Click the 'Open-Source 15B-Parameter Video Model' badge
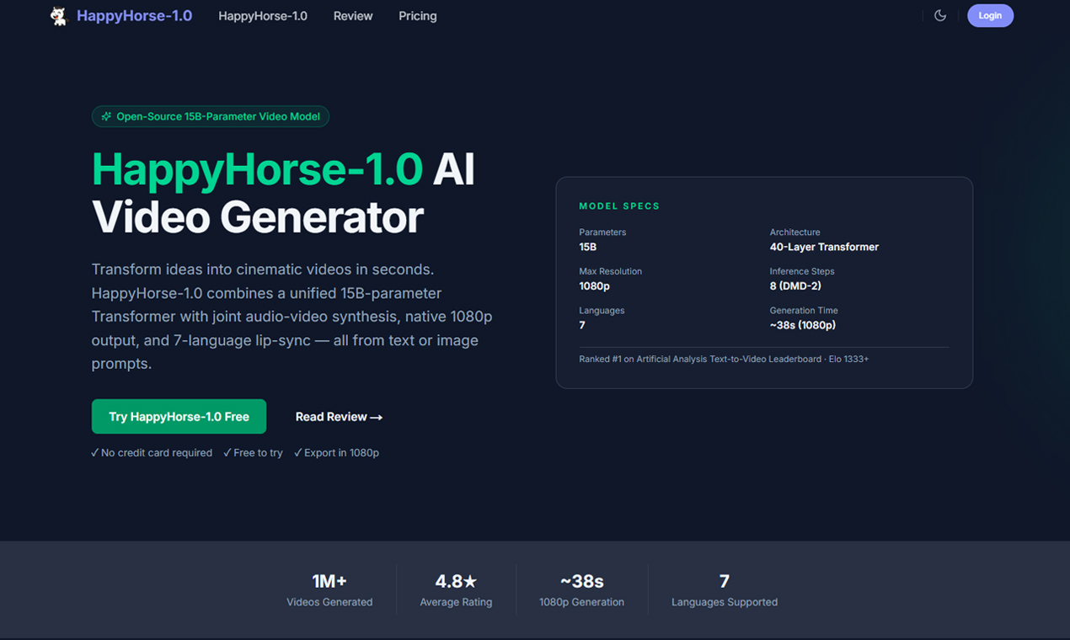The height and width of the screenshot is (640, 1070). tap(210, 116)
